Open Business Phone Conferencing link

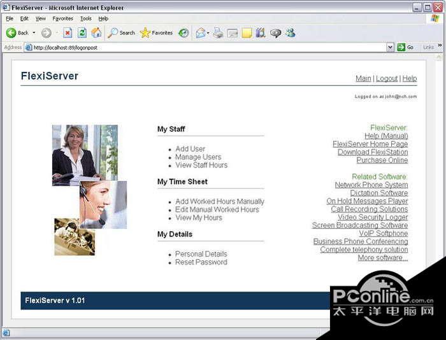click(x=361, y=241)
